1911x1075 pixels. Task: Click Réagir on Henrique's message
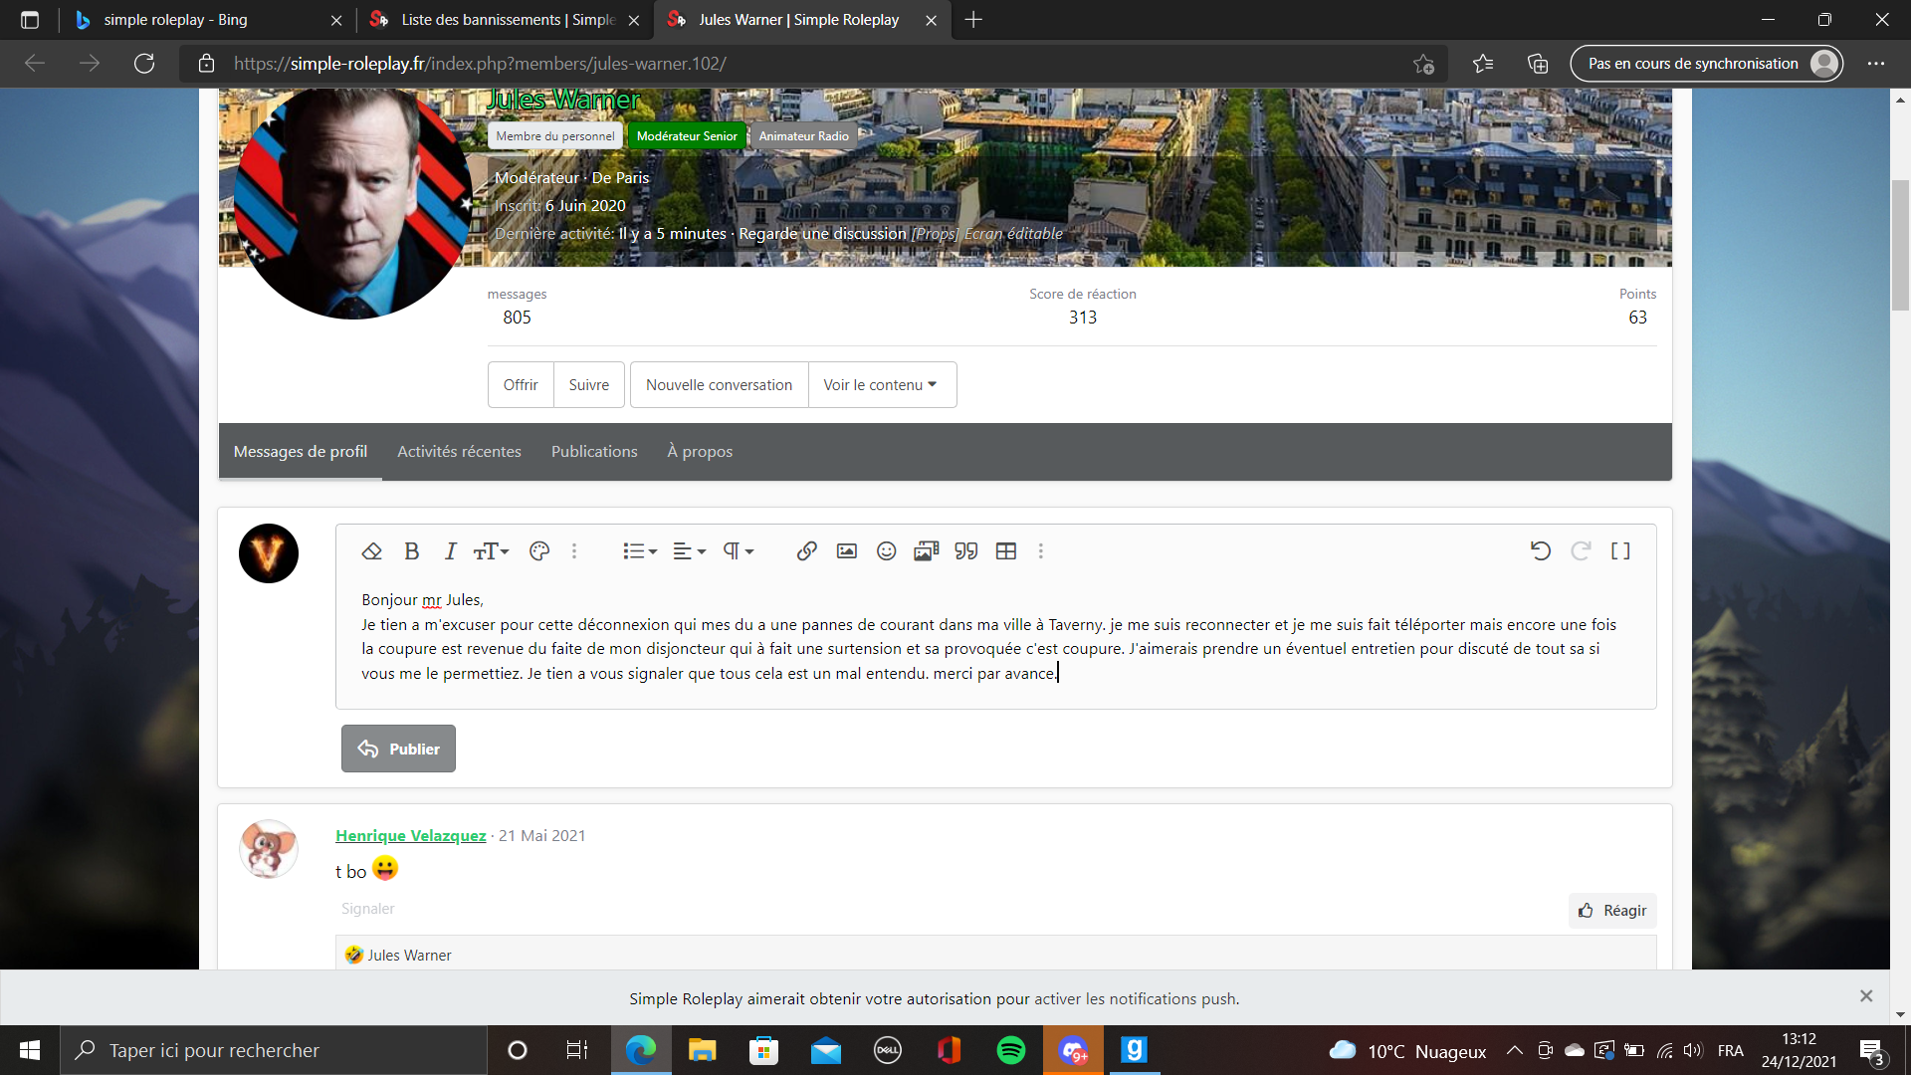(1612, 911)
